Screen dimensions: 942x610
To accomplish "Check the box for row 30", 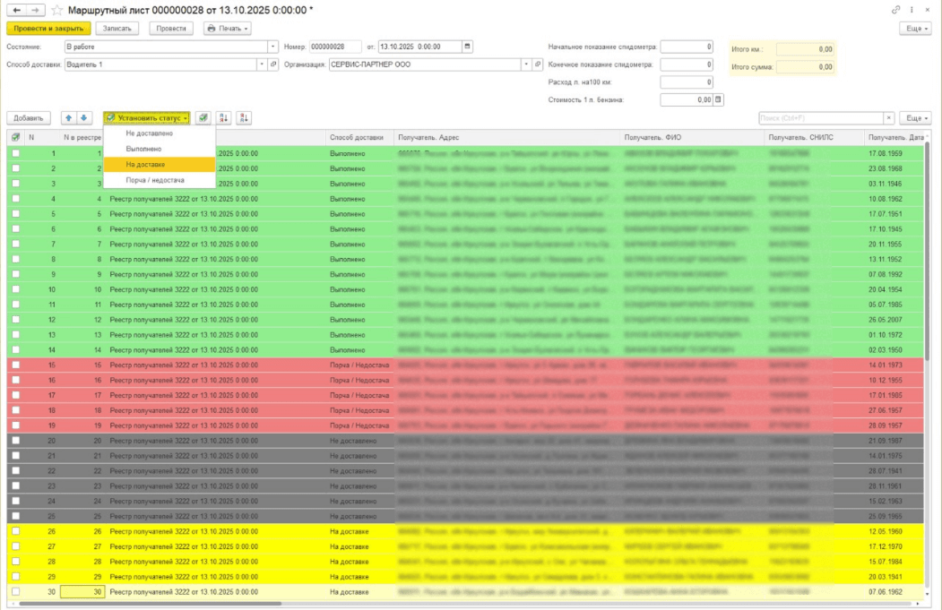I will point(15,591).
